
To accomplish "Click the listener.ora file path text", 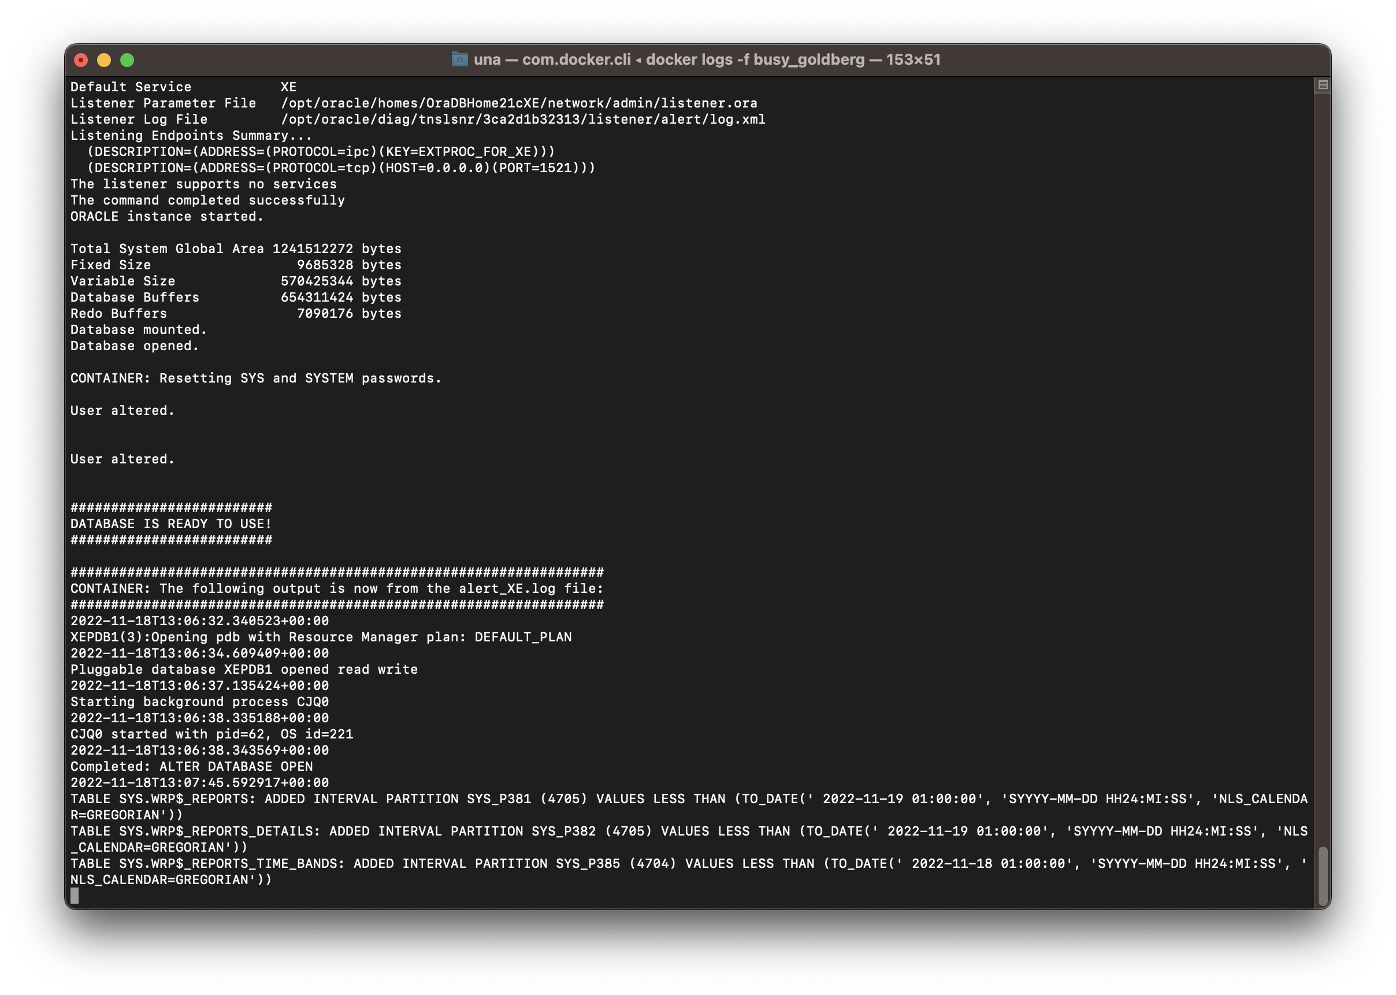I will (519, 103).
